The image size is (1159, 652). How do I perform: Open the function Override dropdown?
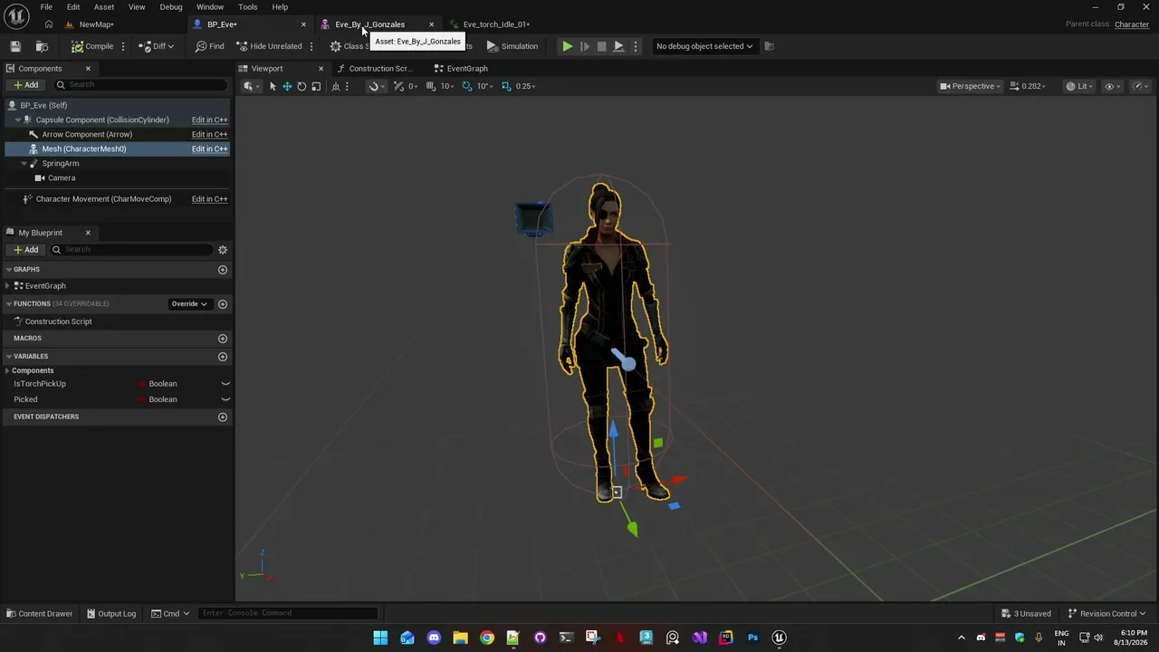(189, 304)
